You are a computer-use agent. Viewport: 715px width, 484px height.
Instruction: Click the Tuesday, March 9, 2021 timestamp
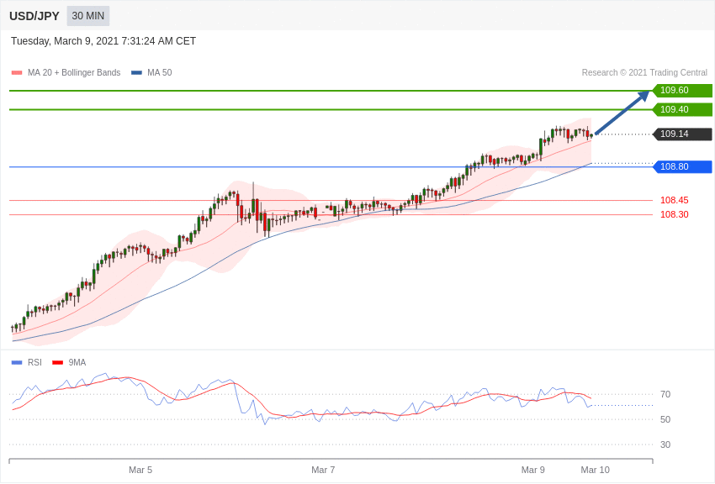pyautogui.click(x=103, y=41)
